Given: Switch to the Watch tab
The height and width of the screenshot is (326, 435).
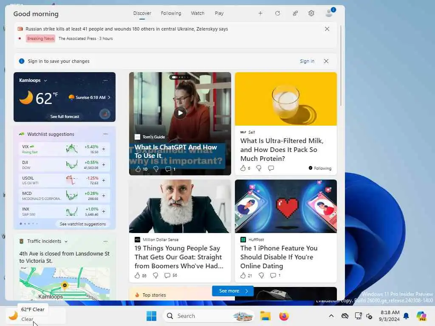Looking at the screenshot, I should pyautogui.click(x=198, y=13).
